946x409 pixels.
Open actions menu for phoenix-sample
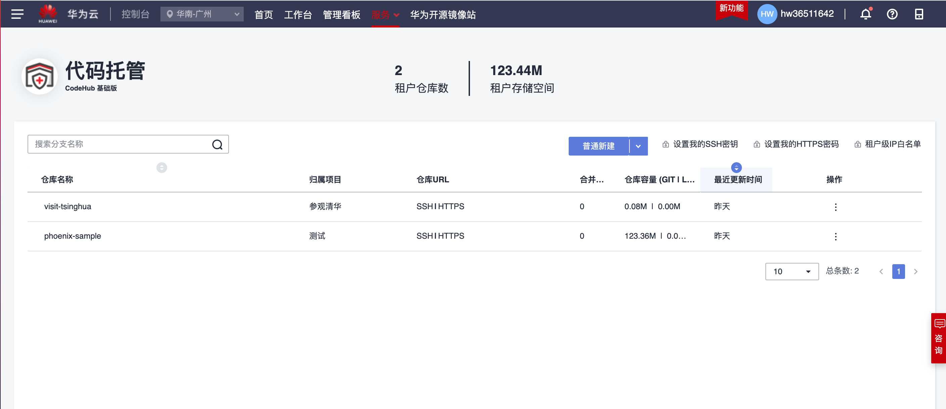click(x=836, y=236)
